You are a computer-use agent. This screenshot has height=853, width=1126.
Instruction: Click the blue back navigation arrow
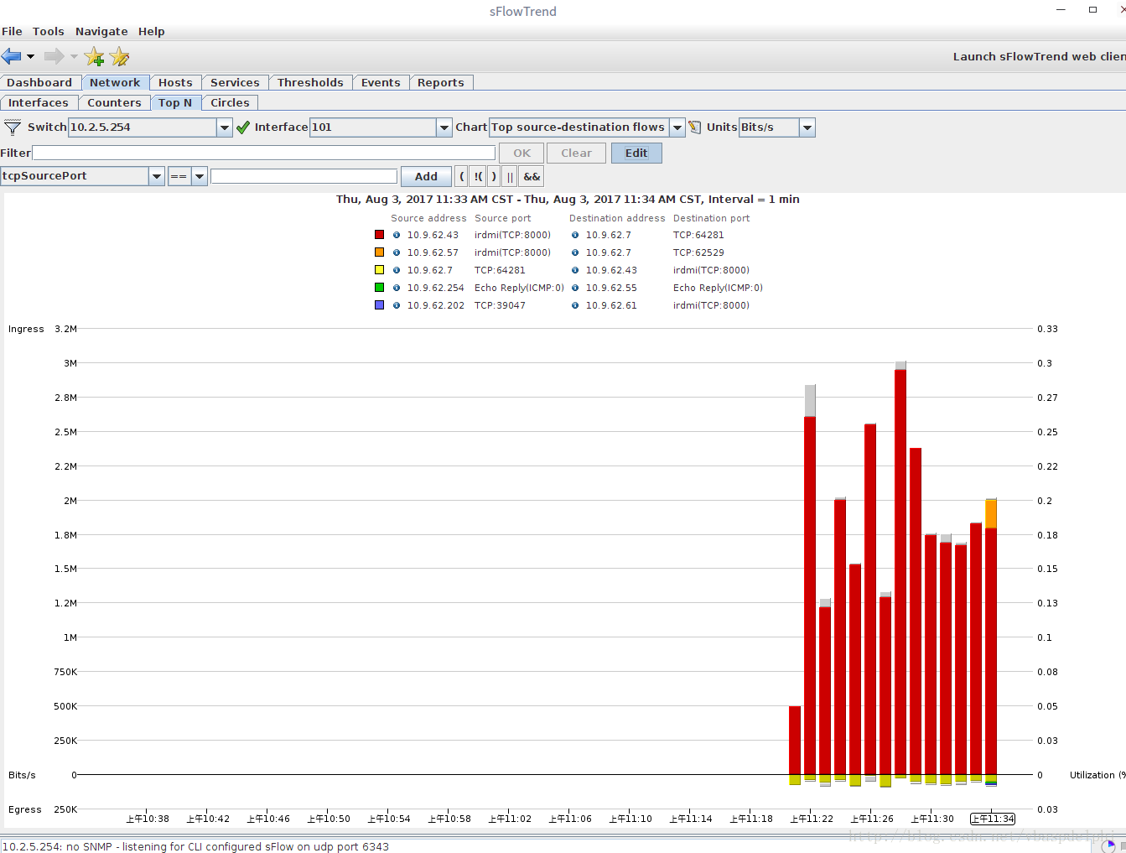12,56
